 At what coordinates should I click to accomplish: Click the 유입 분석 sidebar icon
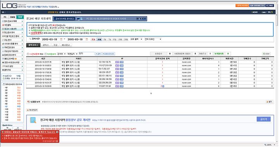(x=3, y=40)
